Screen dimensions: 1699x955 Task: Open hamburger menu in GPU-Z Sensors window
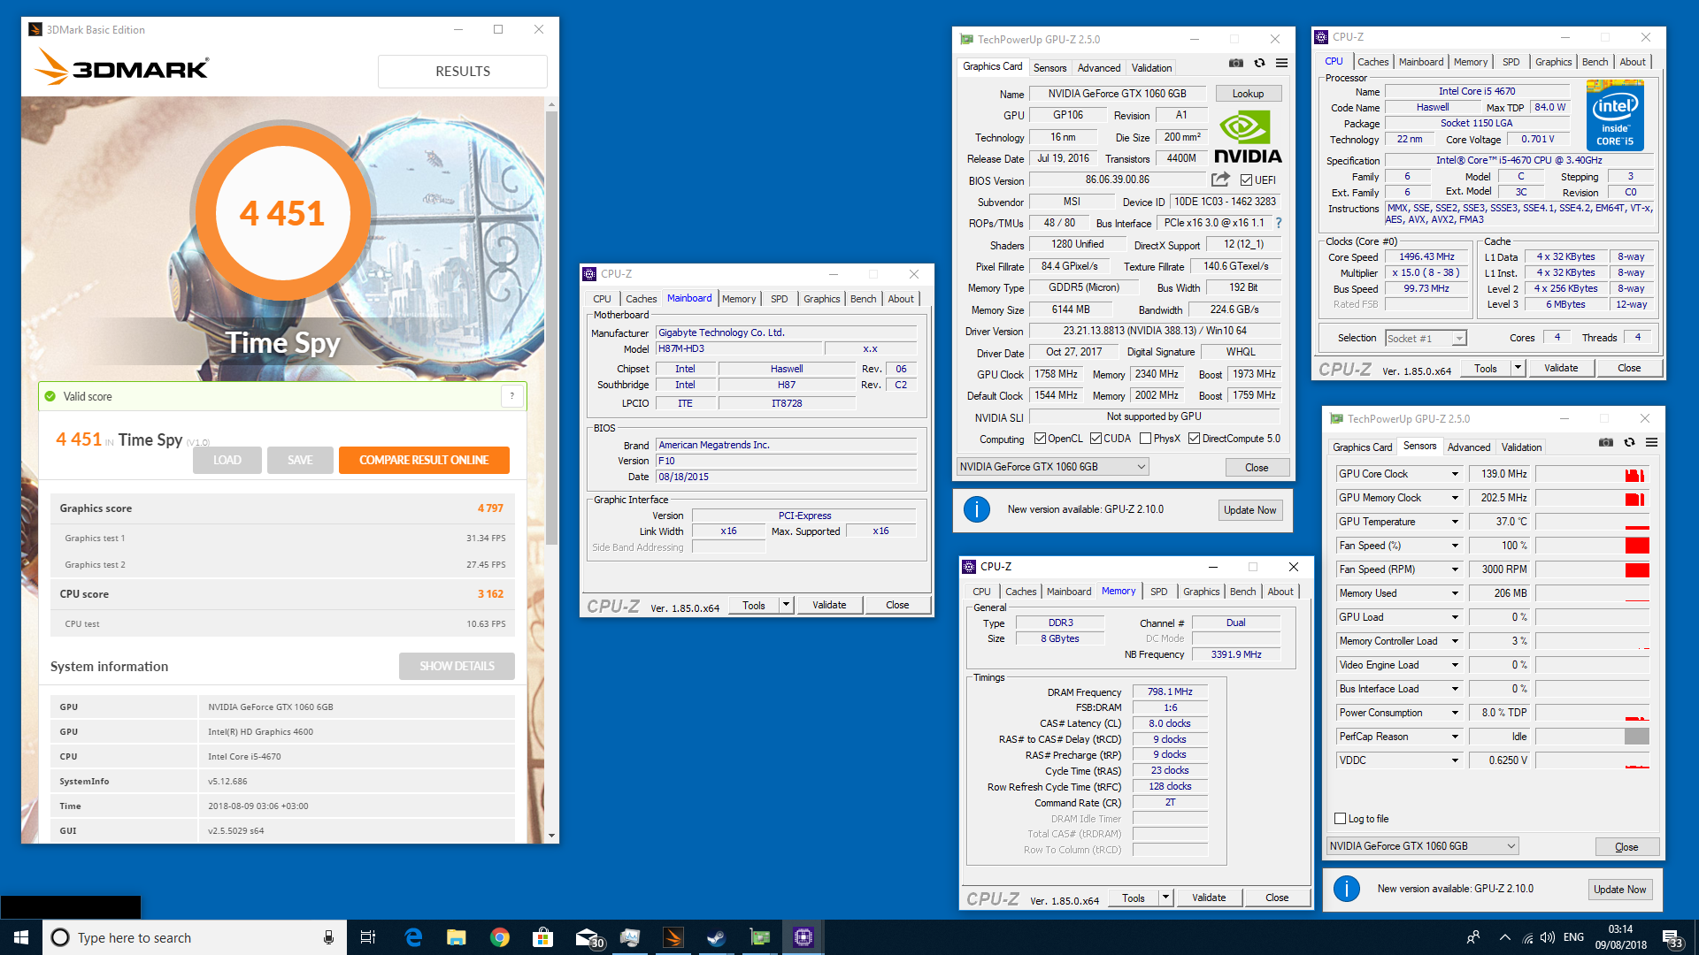[1651, 442]
